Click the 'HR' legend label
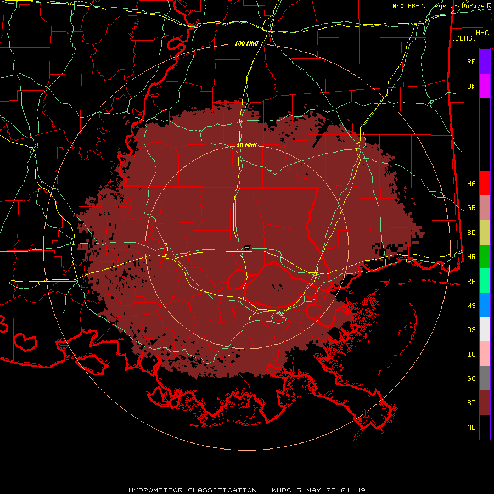494x494 pixels. 471,257
